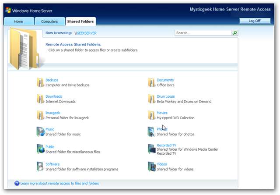Viewport: 280px width, 195px height.
Task: Click the blue help question mark icon
Action: (x=17, y=183)
